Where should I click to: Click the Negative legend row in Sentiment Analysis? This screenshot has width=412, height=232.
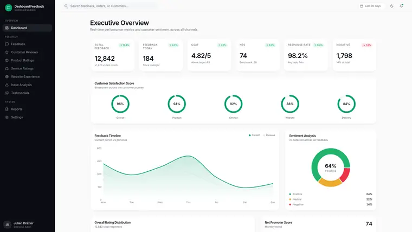[x=331, y=204]
